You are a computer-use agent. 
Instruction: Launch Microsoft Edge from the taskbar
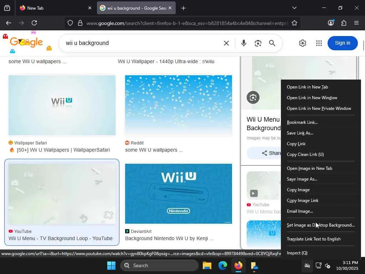tap(222, 265)
